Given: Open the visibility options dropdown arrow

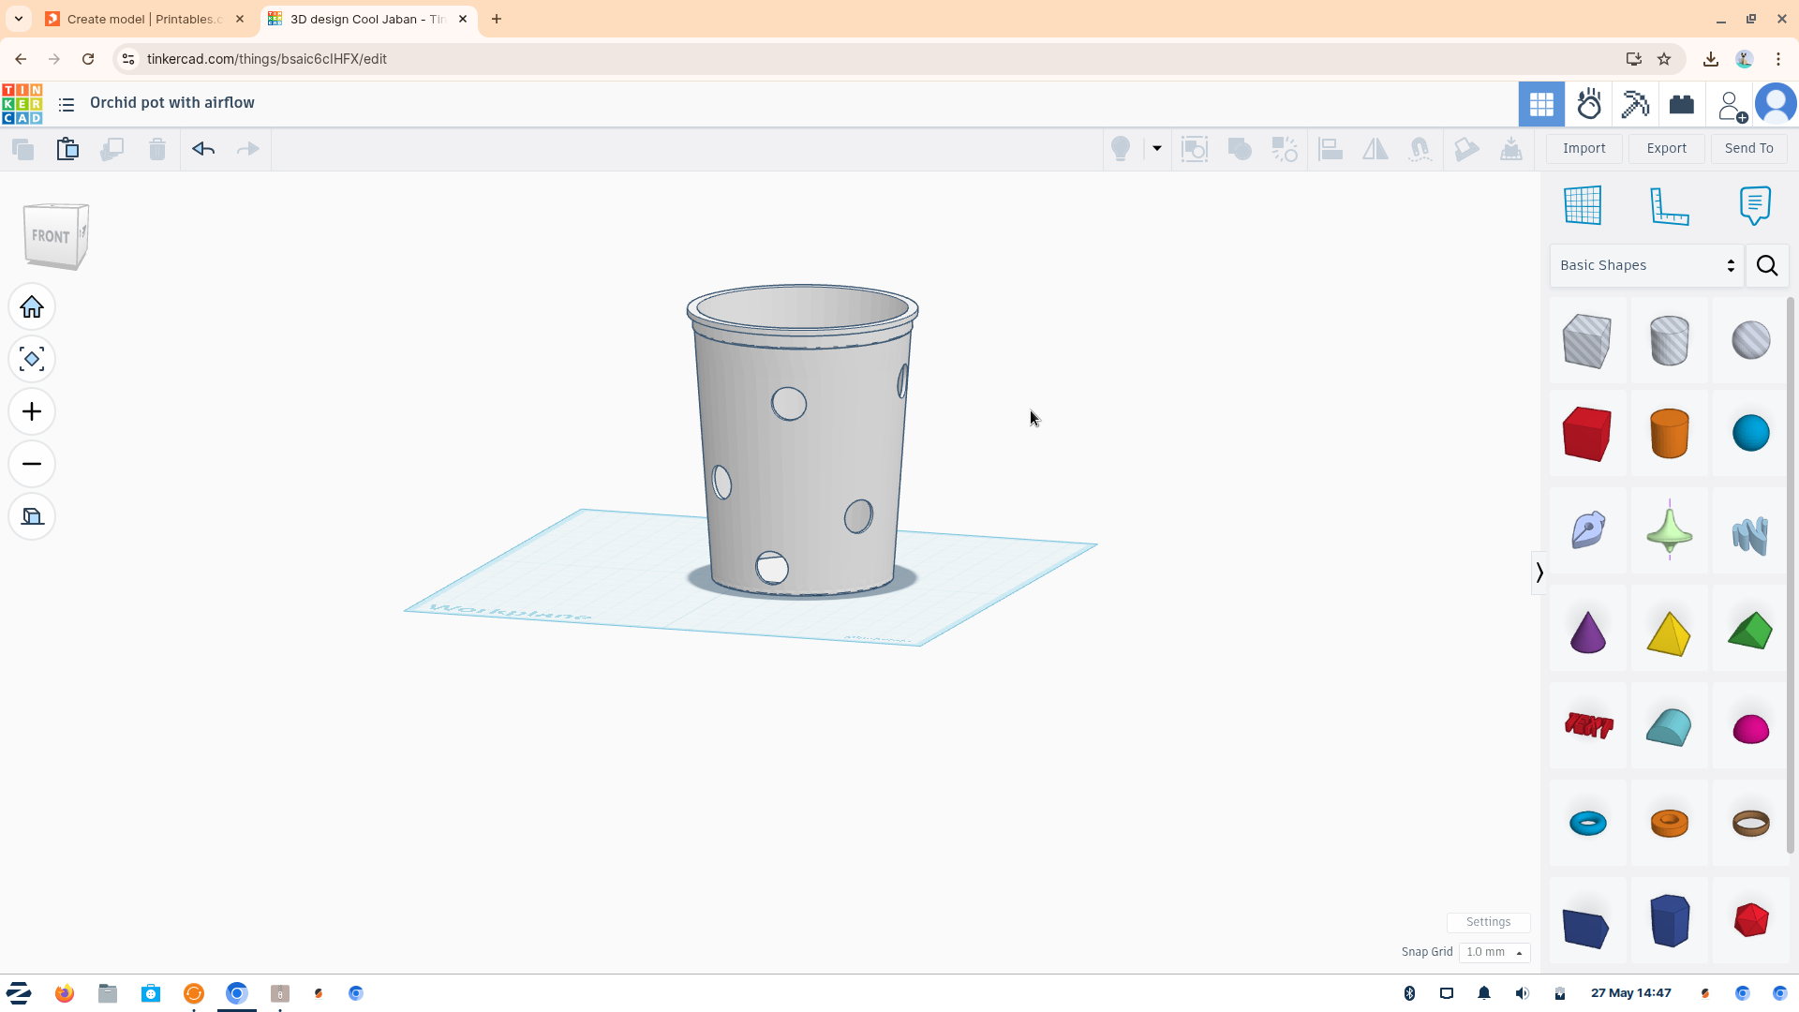Looking at the screenshot, I should coord(1157,148).
